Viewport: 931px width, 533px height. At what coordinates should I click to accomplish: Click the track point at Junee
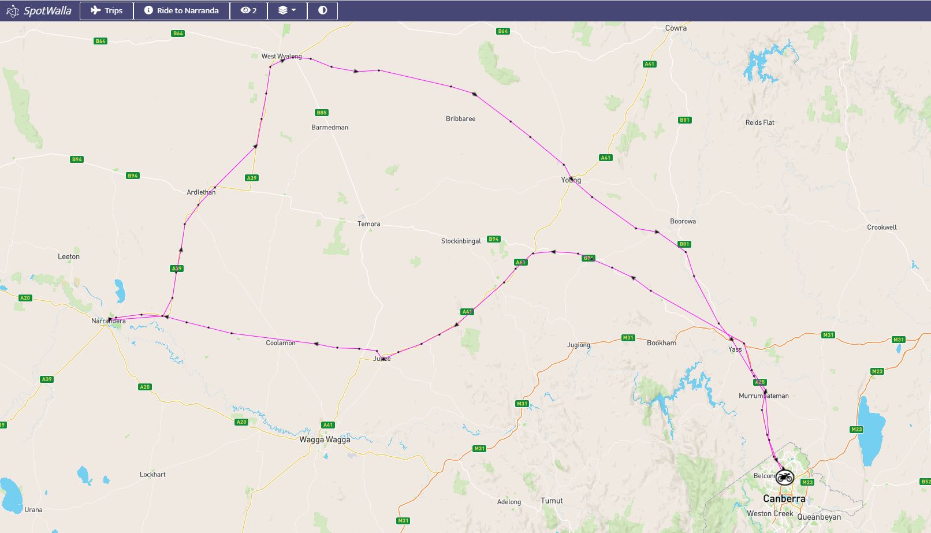coord(383,359)
